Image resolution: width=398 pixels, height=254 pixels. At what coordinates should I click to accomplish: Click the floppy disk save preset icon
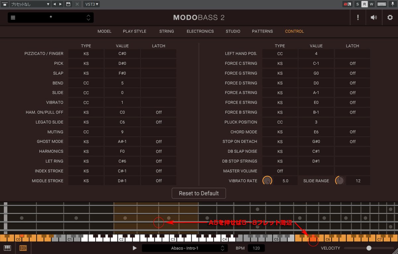(x=68, y=4)
